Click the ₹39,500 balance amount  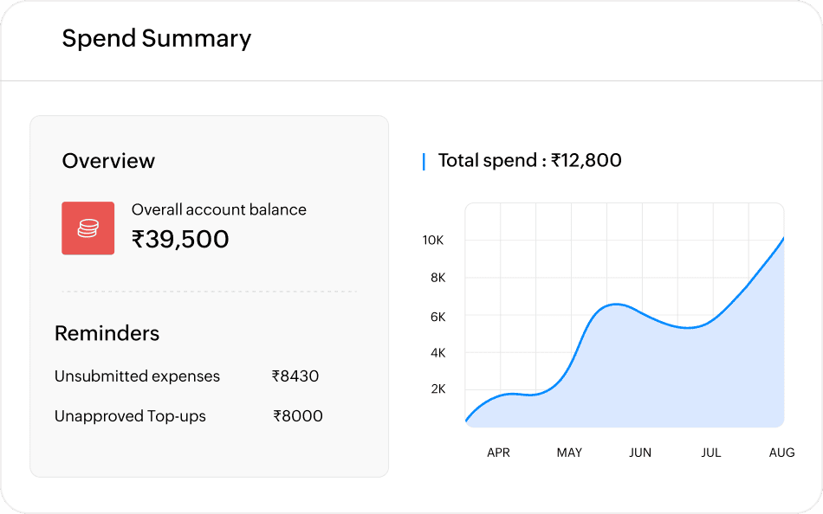click(x=179, y=240)
